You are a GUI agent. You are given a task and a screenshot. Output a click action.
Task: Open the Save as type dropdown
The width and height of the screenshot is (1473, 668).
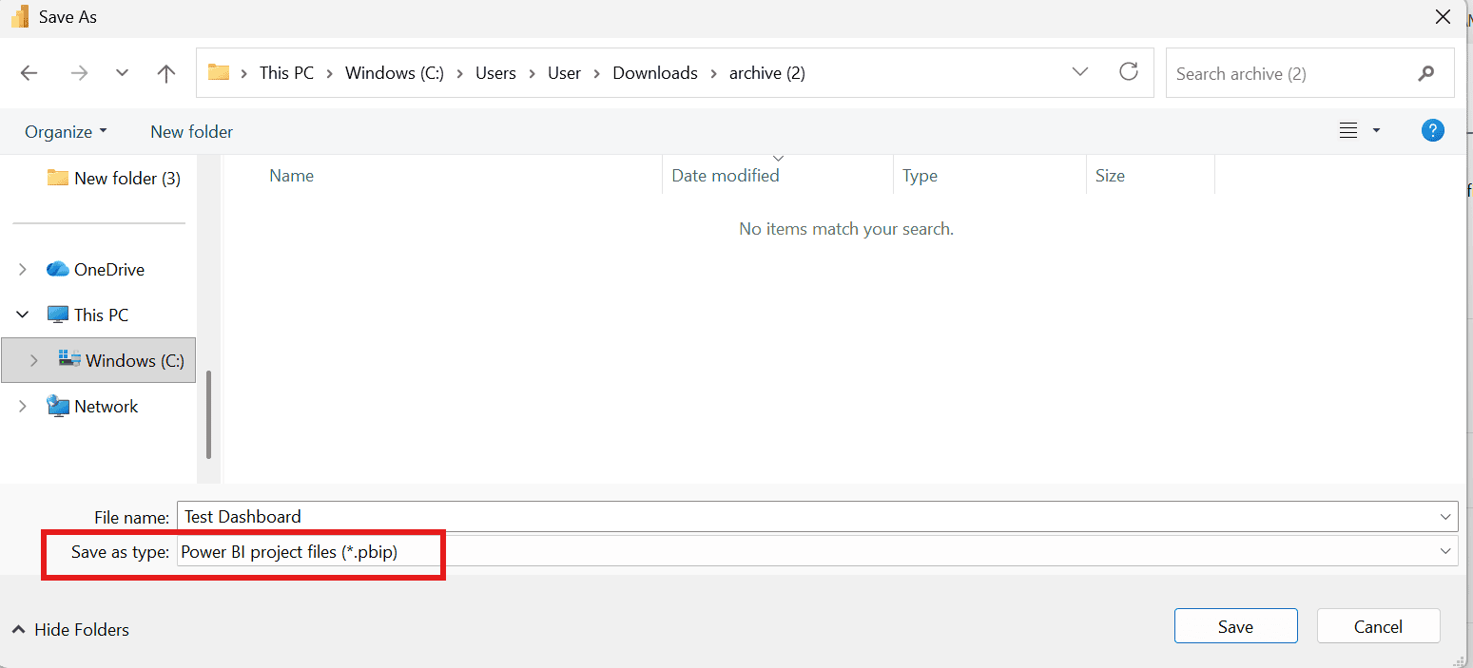point(1445,551)
